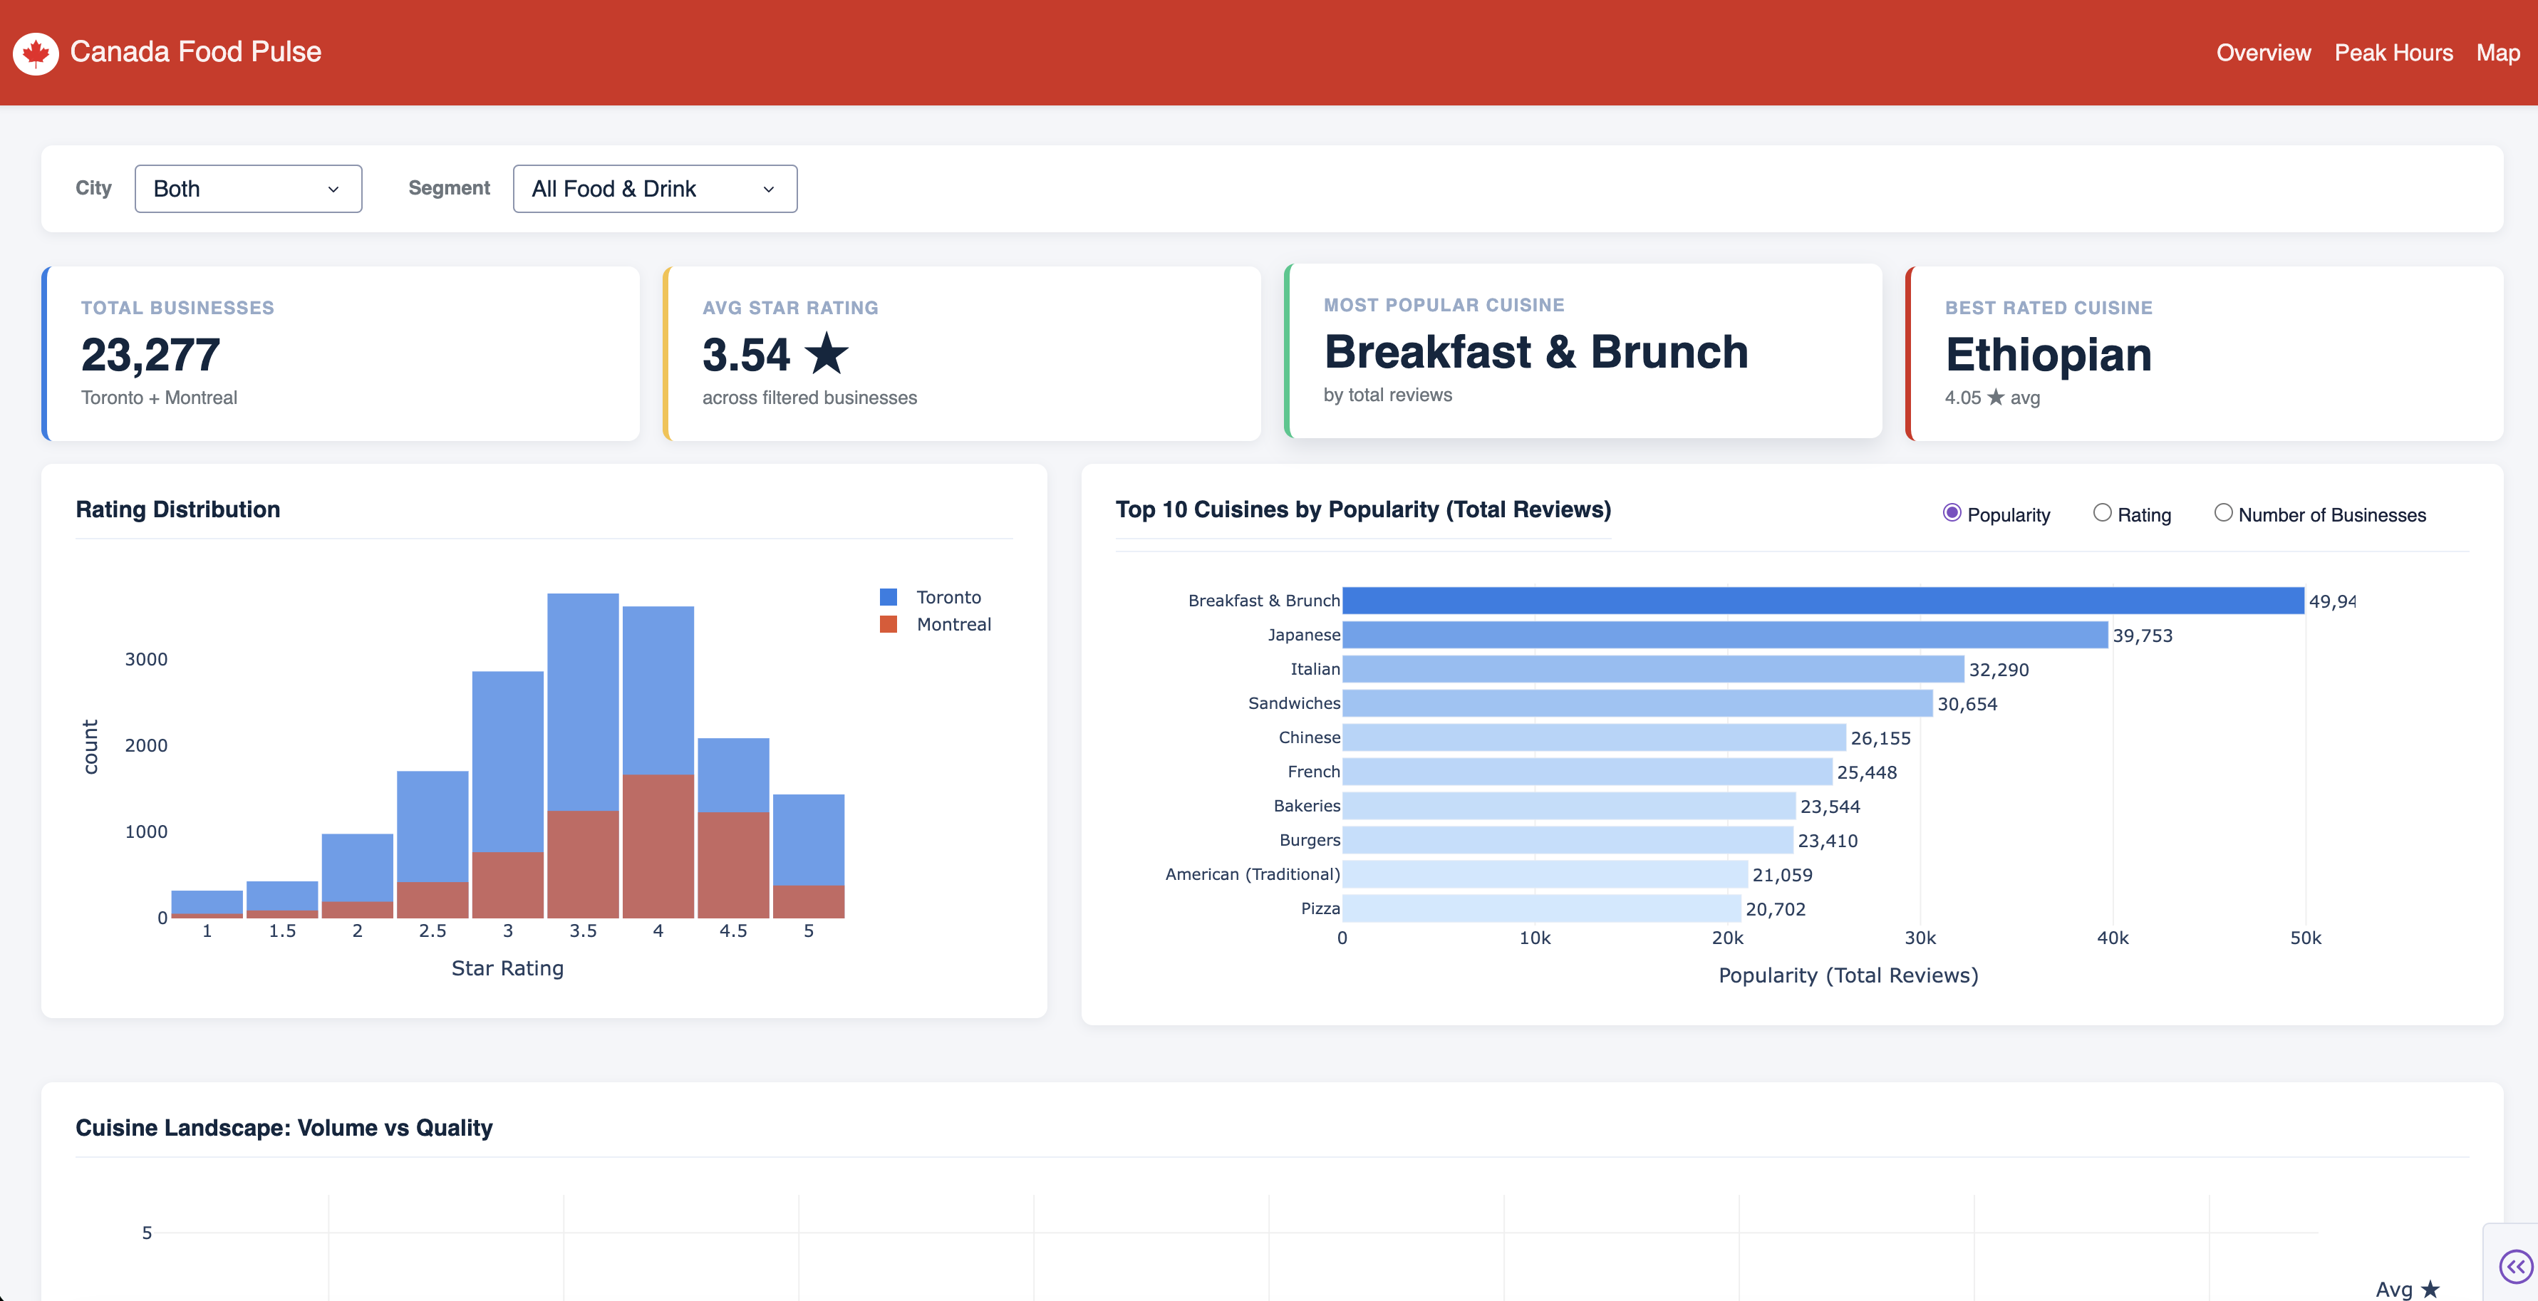
Task: Click the Segment dropdown chevron arrow
Action: click(x=769, y=189)
